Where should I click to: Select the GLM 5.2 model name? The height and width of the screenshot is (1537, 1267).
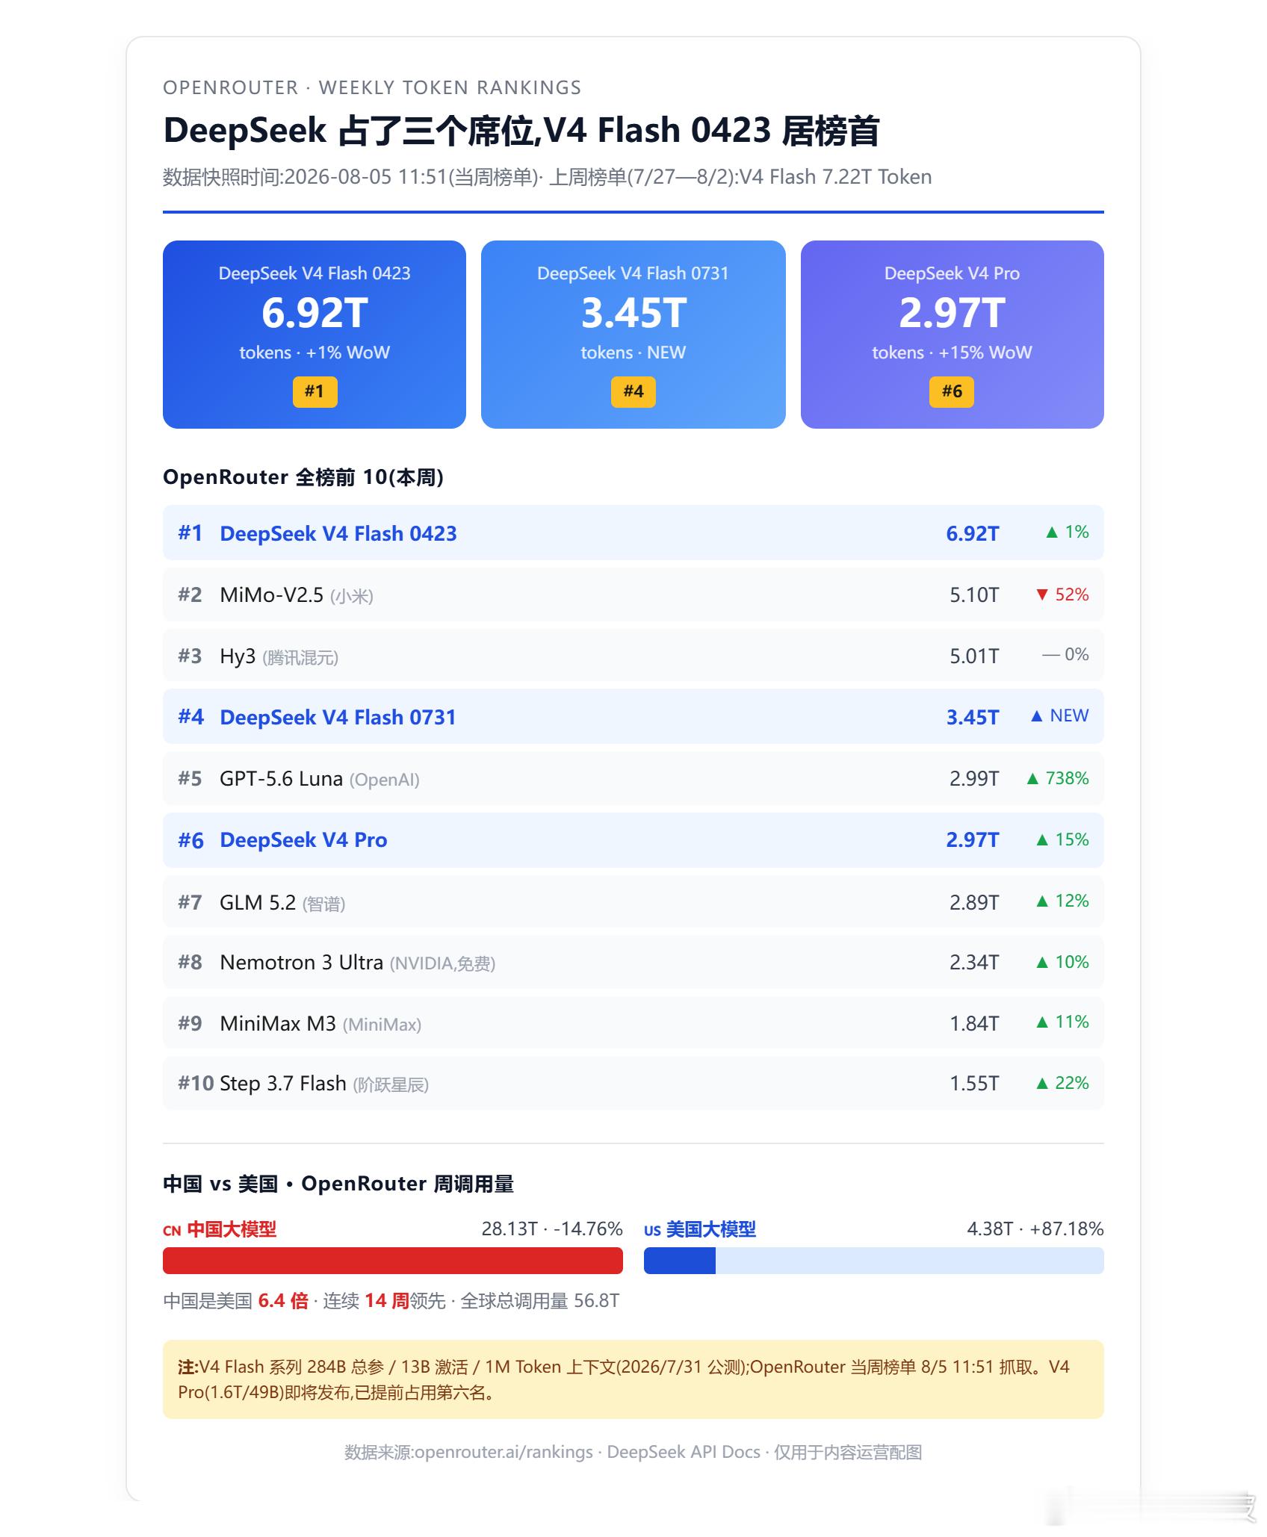tap(258, 902)
